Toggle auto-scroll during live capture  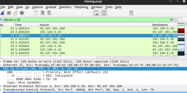pyautogui.click(x=96, y=13)
